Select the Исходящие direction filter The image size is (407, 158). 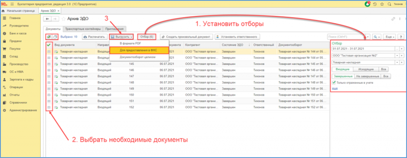[x=366, y=69]
